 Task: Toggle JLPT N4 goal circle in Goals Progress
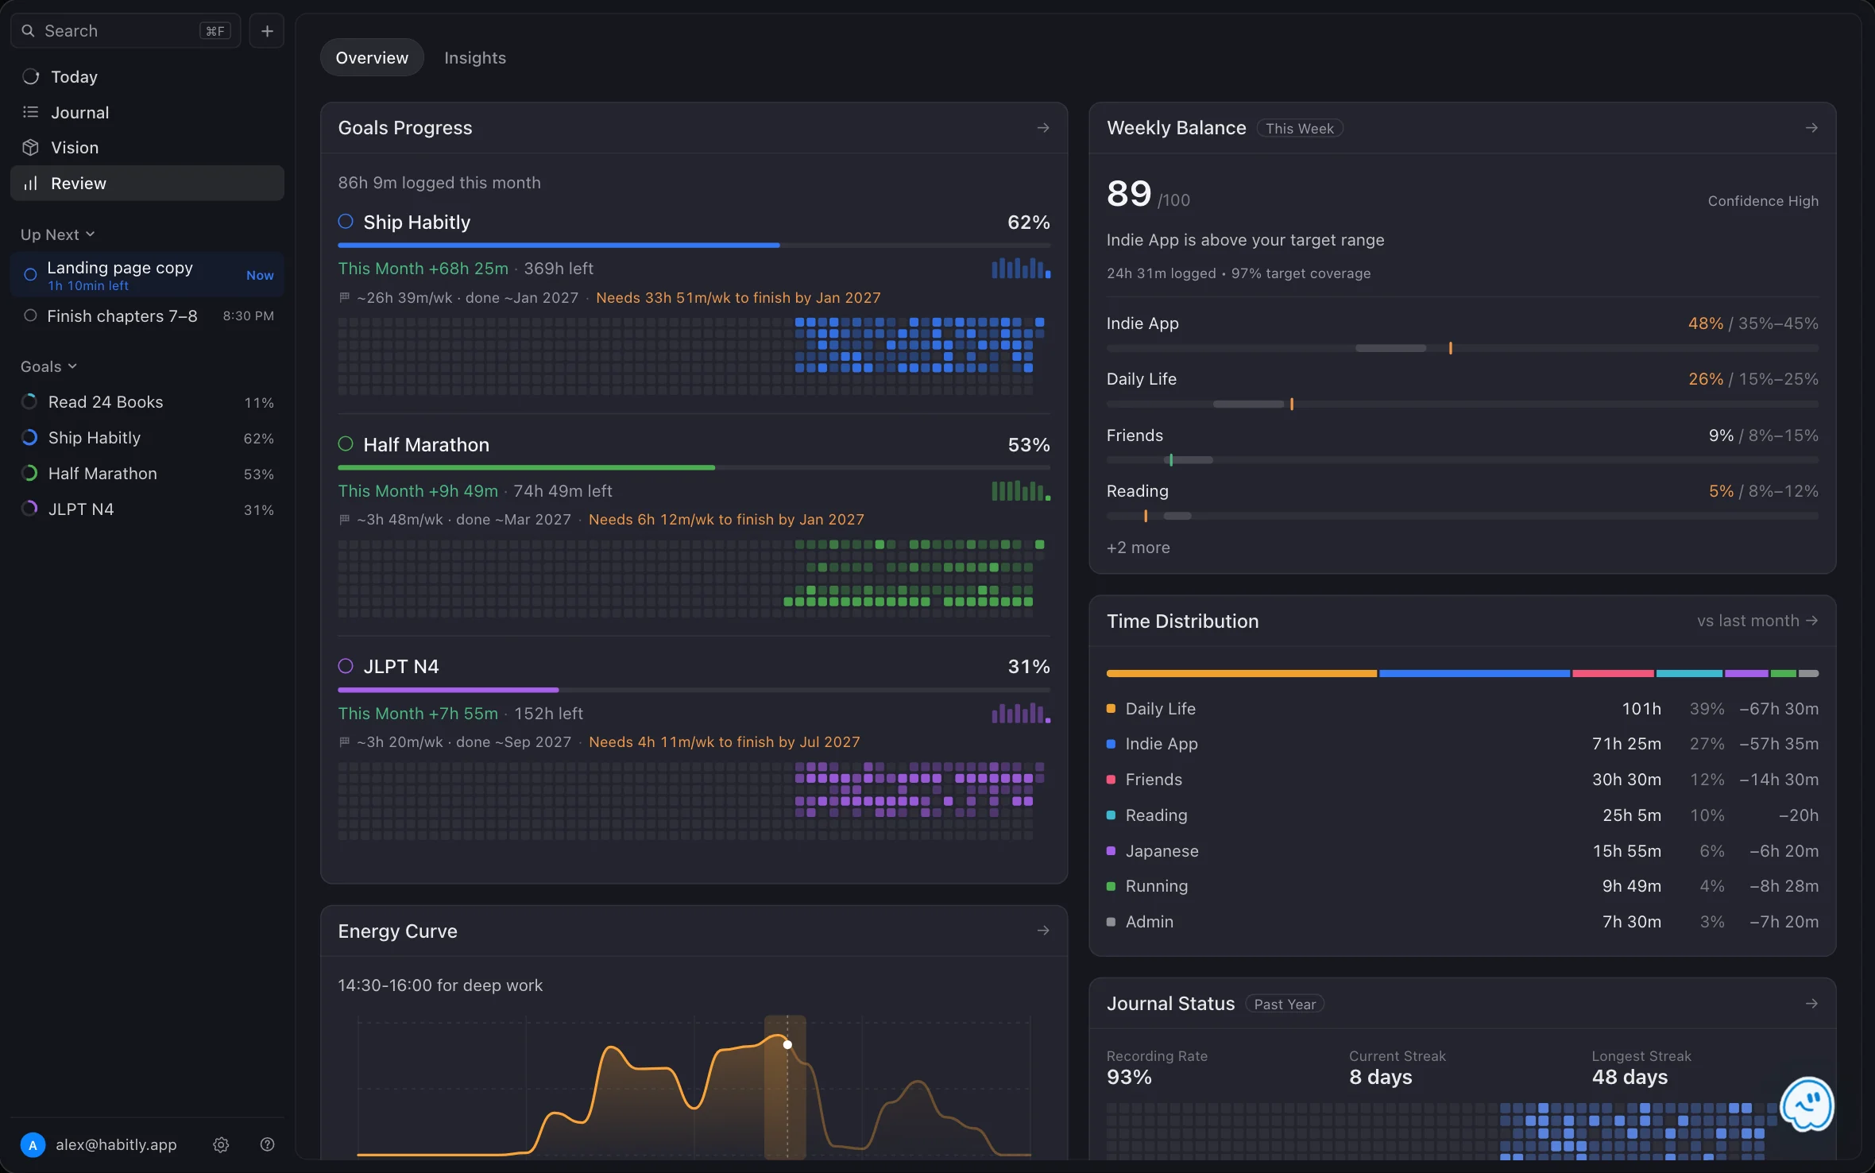pyautogui.click(x=346, y=666)
